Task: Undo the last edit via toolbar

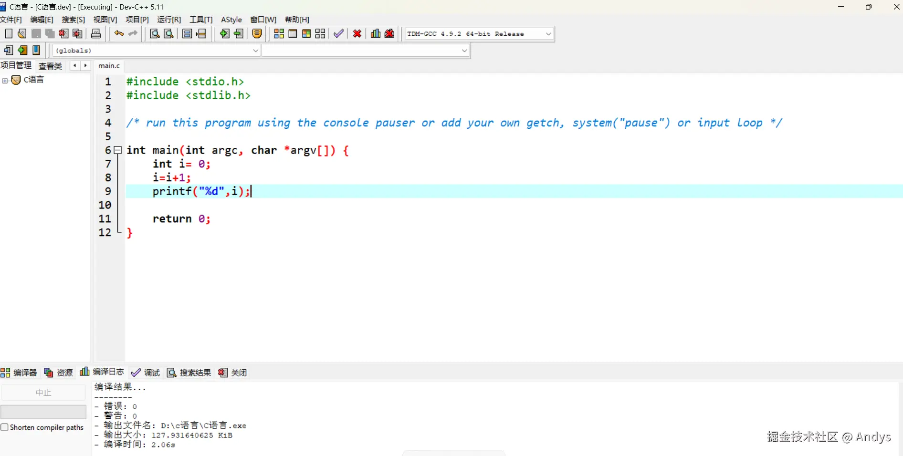Action: point(119,33)
